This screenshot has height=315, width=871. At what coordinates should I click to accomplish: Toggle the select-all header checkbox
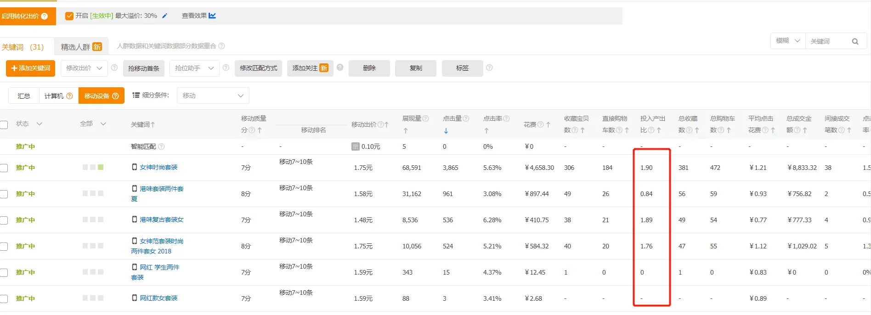coord(4,124)
